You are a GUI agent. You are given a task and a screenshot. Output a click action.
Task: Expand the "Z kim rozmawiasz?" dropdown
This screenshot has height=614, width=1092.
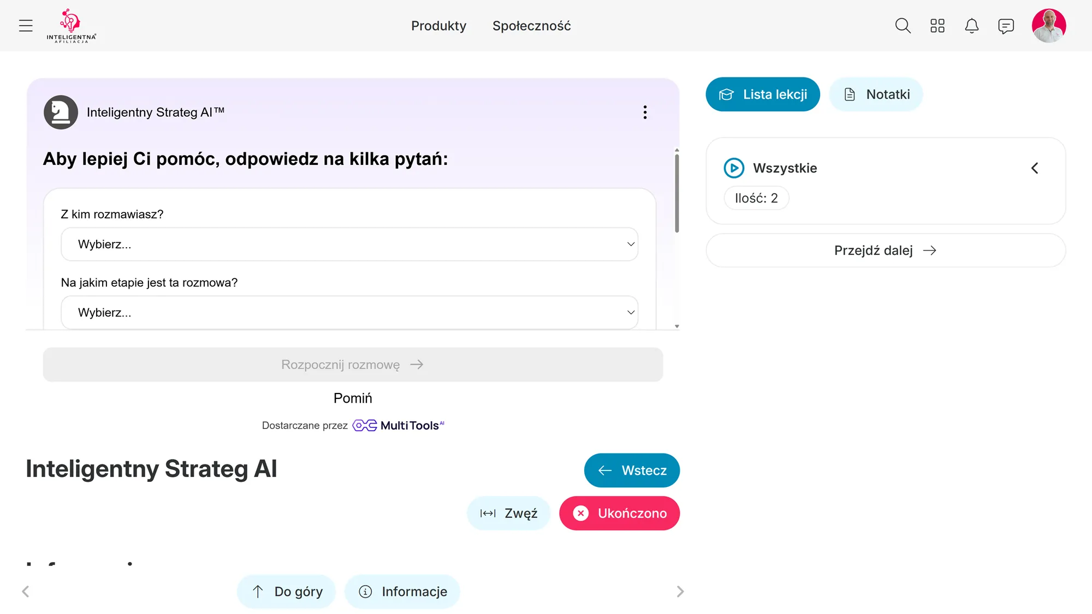pos(349,244)
